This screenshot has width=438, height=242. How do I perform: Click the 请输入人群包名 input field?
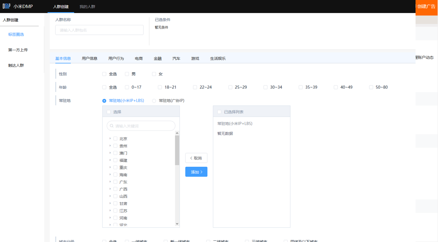[99, 30]
